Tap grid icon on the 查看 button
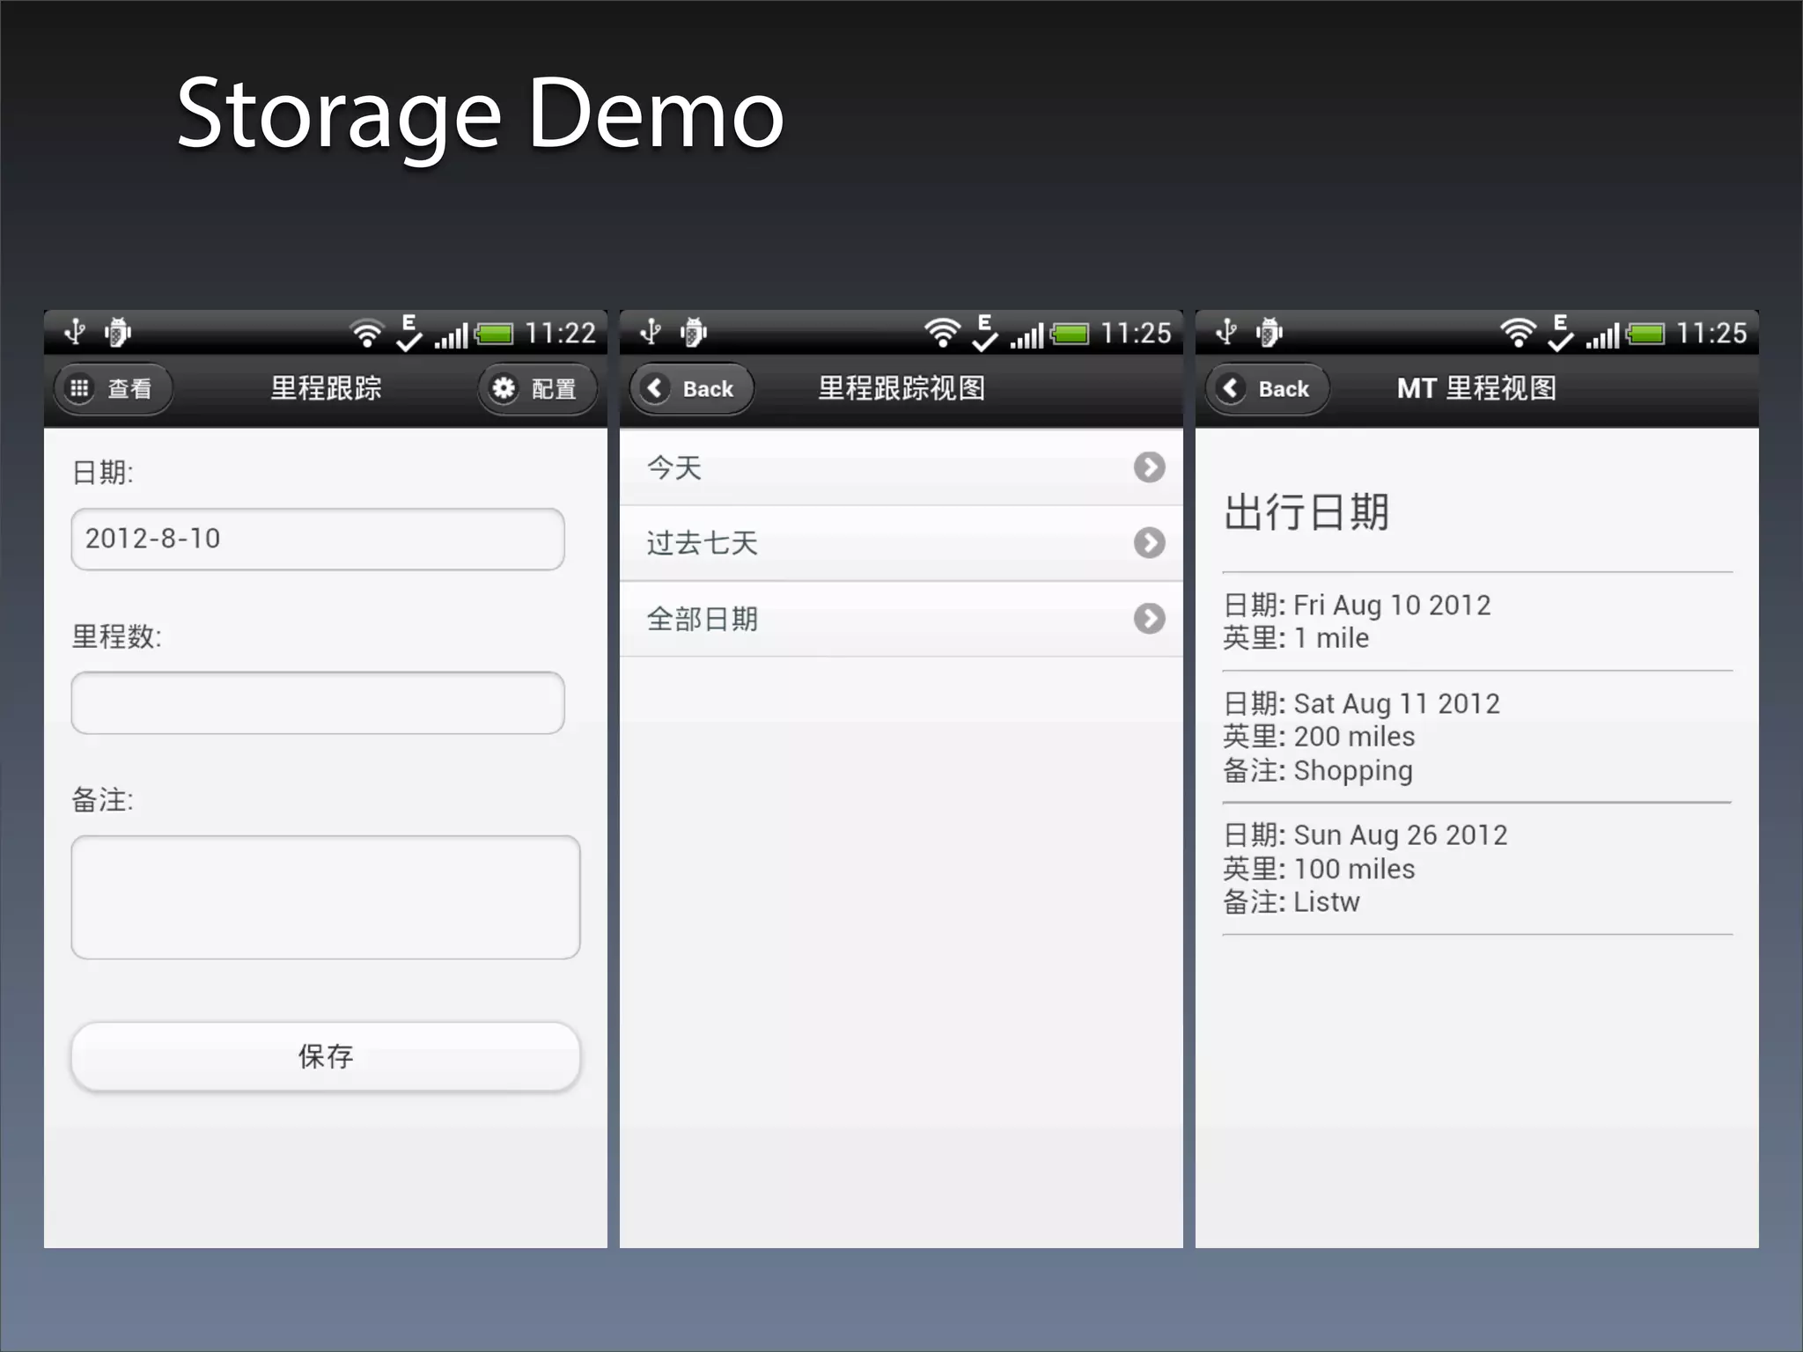This screenshot has height=1352, width=1803. [x=79, y=388]
